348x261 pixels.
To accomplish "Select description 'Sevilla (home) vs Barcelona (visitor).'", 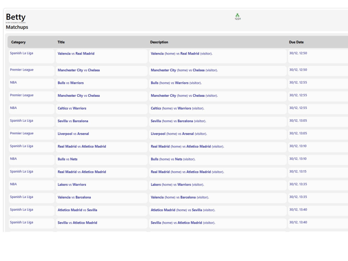I will point(179,121).
